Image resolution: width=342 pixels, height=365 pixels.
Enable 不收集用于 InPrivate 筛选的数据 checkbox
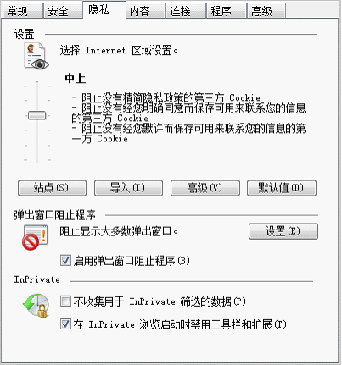[65, 301]
